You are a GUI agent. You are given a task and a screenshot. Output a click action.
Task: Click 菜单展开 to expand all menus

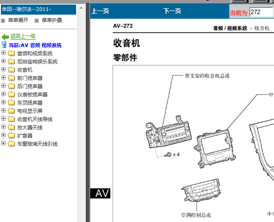[18, 20]
